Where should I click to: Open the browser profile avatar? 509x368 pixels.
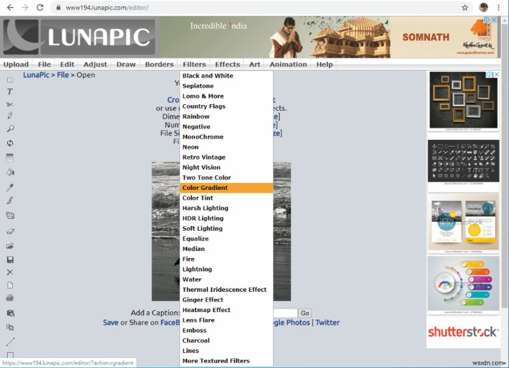484,8
